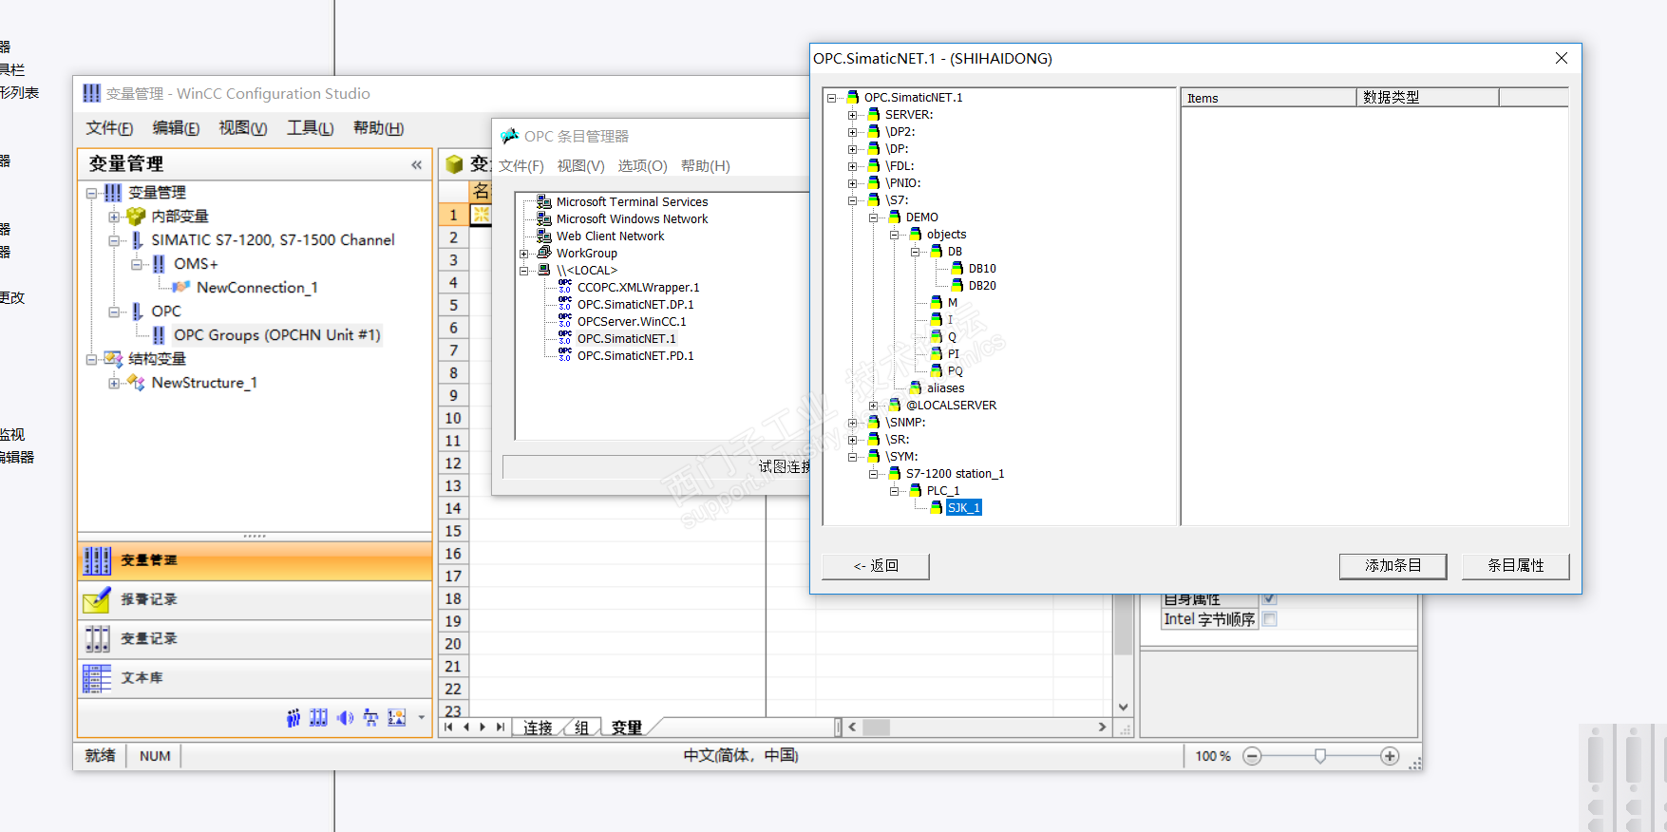This screenshot has width=1667, height=832.
Task: Open the 文件(F) menu in WinCC Configuration Studio
Action: click(x=109, y=128)
